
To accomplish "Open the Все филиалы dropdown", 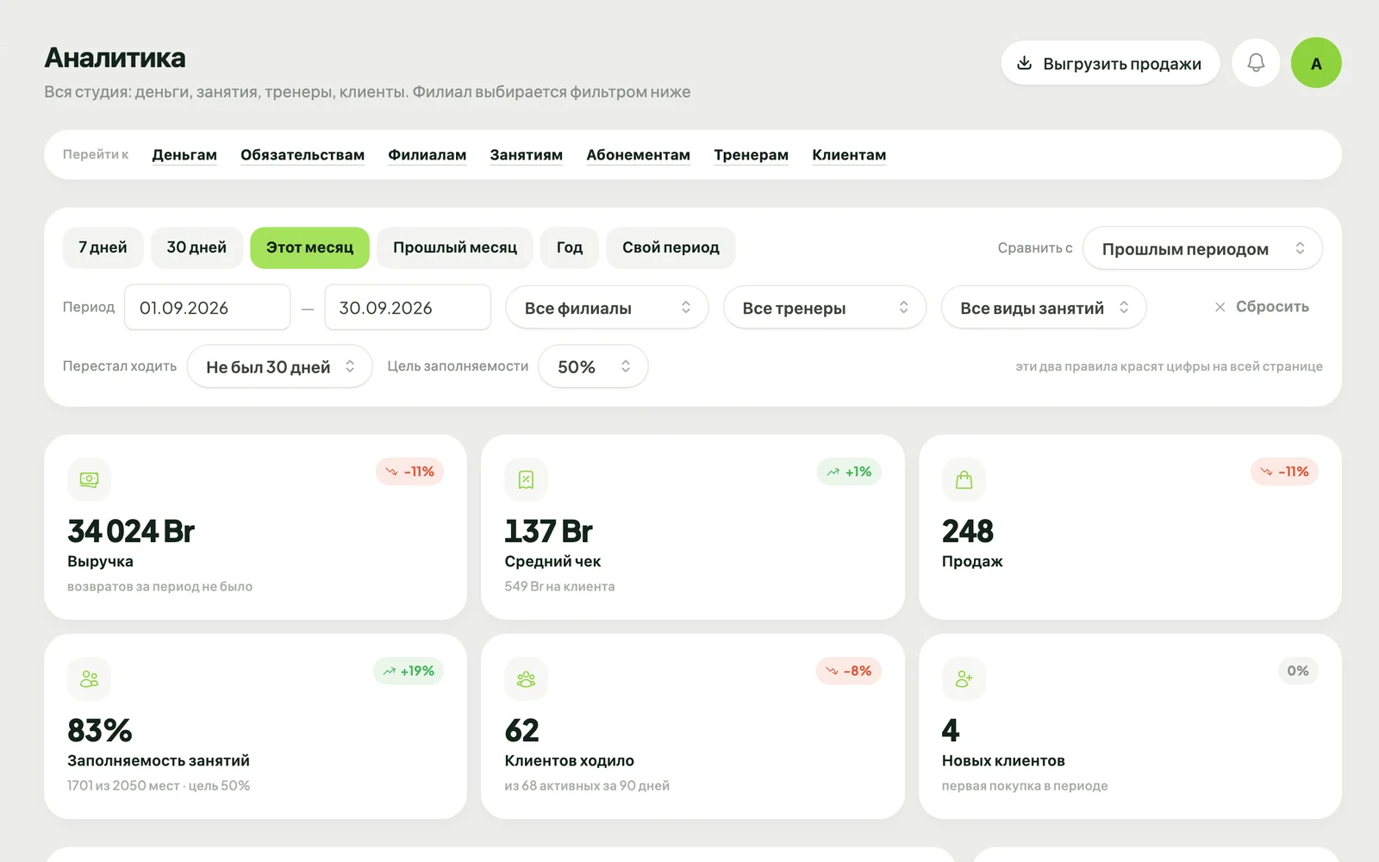I will [607, 308].
